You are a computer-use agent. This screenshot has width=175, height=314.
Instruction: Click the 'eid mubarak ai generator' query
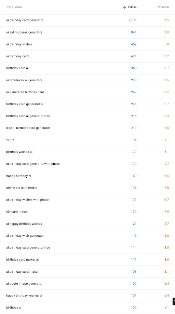click(24, 80)
